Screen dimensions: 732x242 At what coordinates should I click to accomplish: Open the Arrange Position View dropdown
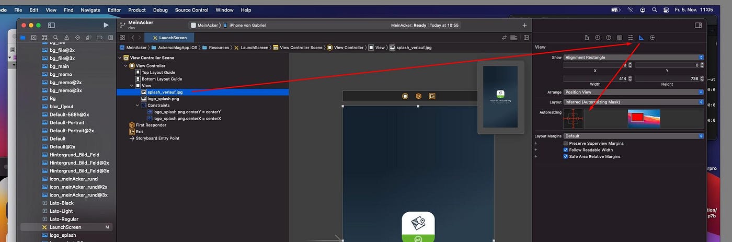(634, 93)
